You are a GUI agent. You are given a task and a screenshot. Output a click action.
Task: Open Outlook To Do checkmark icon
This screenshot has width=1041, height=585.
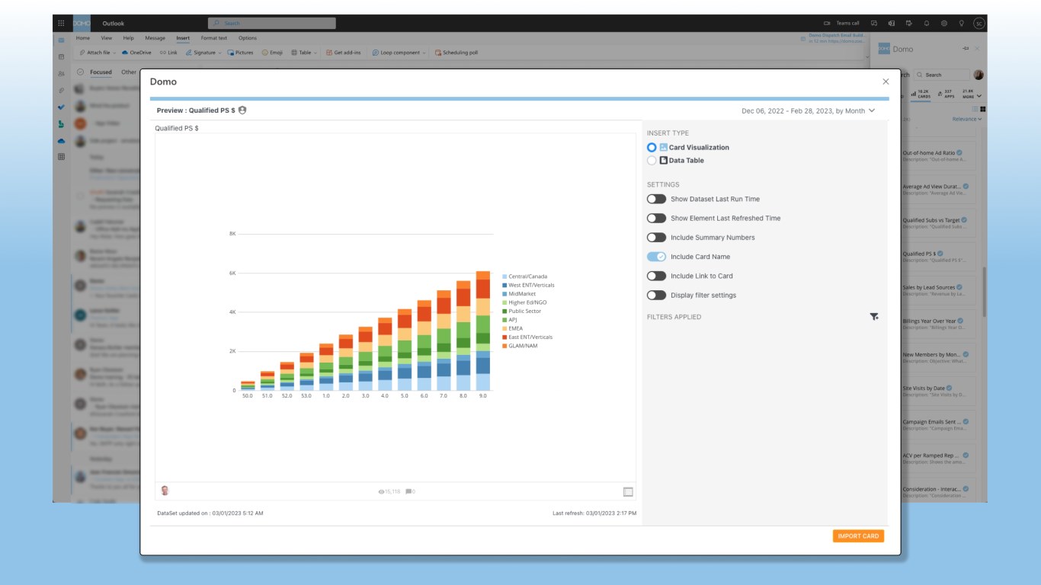coord(61,107)
